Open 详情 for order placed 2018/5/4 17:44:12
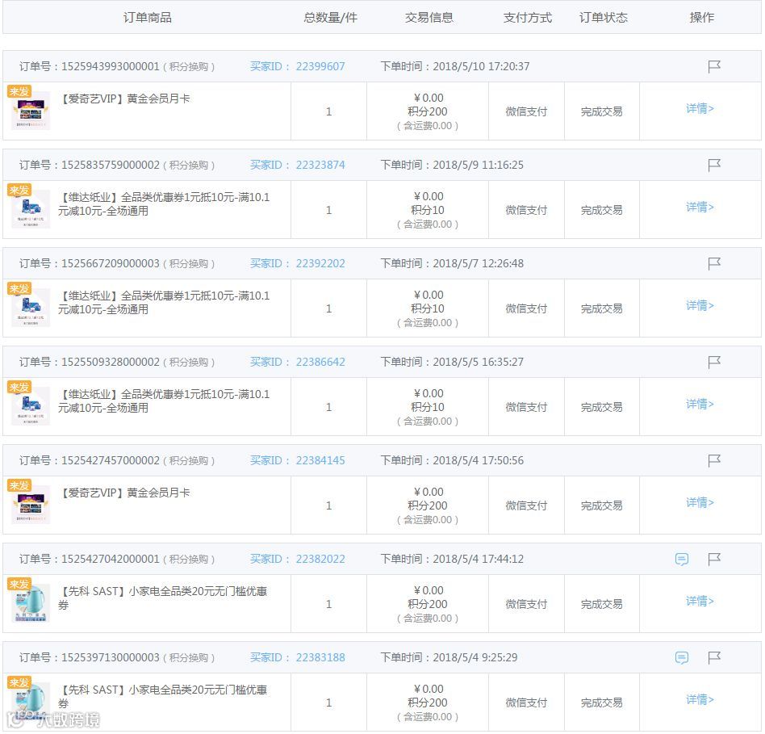 (x=700, y=601)
